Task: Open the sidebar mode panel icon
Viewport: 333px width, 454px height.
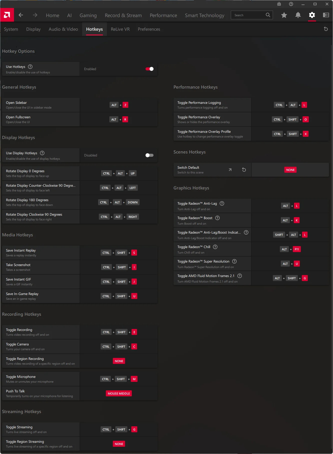Action: point(326,15)
